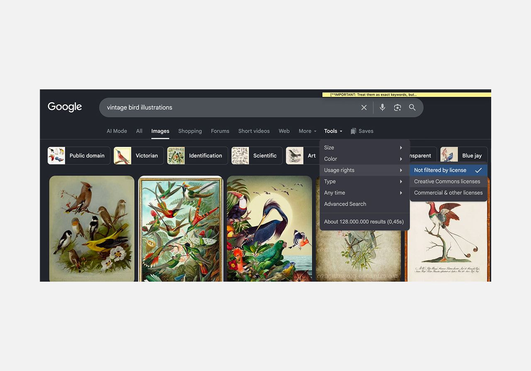Filter by Public domain chip label
This screenshot has width=531, height=371.
[x=87, y=156]
